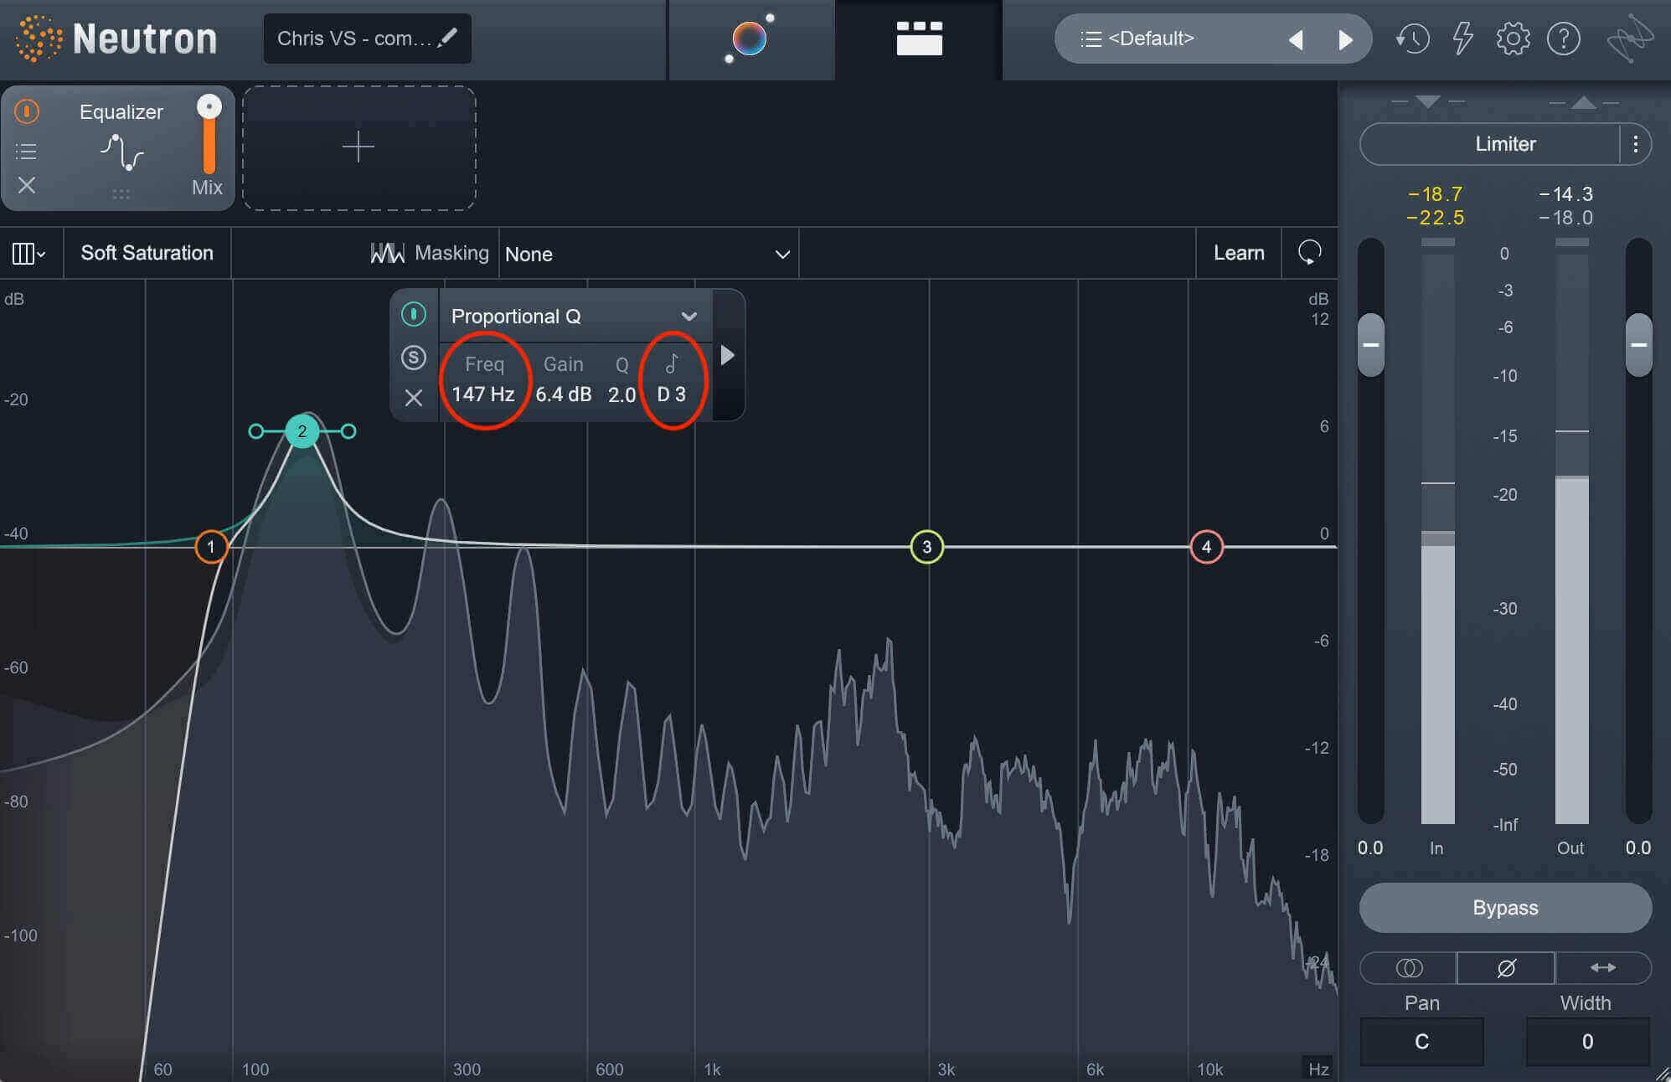Click the D 3 note value
Screen dimensions: 1671x1082
pos(671,394)
